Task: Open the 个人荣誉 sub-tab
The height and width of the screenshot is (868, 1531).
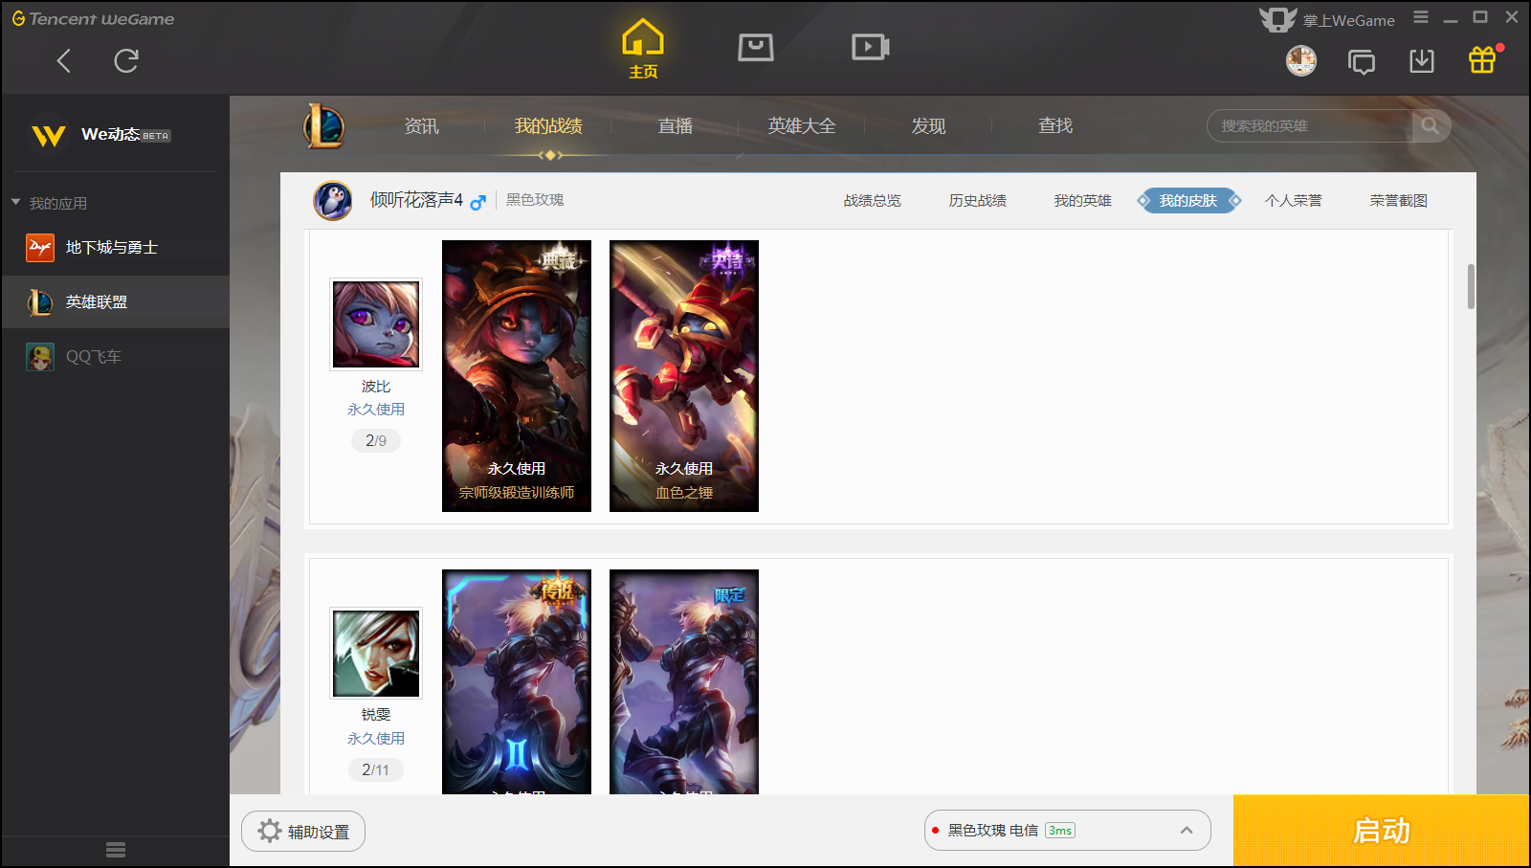Action: (1294, 201)
